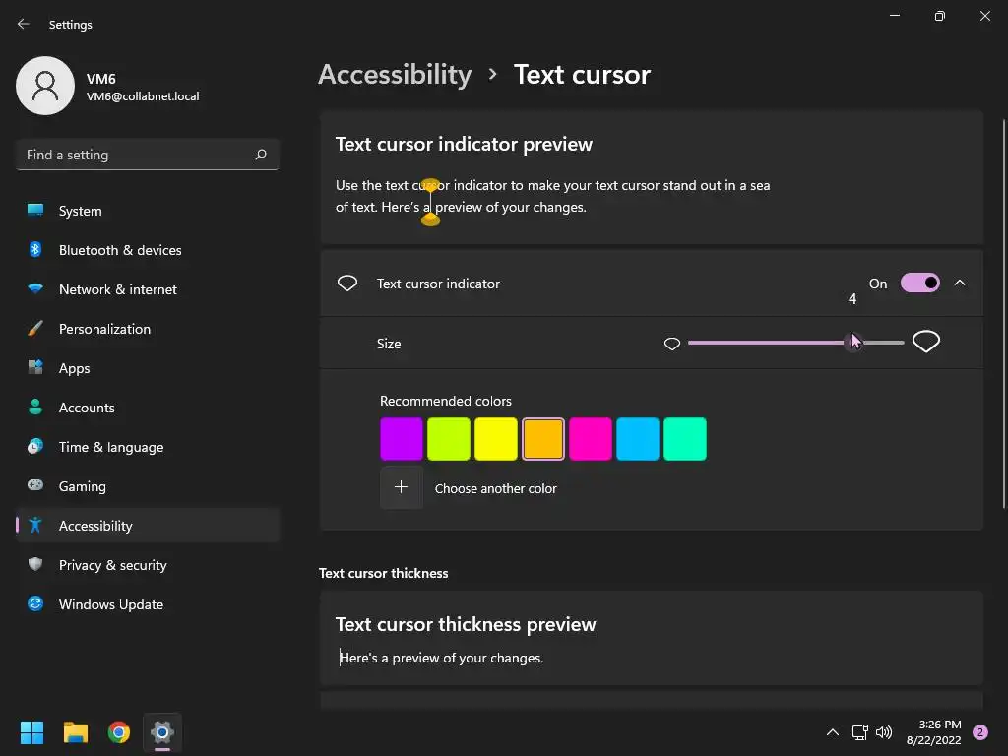Click the Find a setting search box
Screen dimensions: 1008x756
click(148, 155)
